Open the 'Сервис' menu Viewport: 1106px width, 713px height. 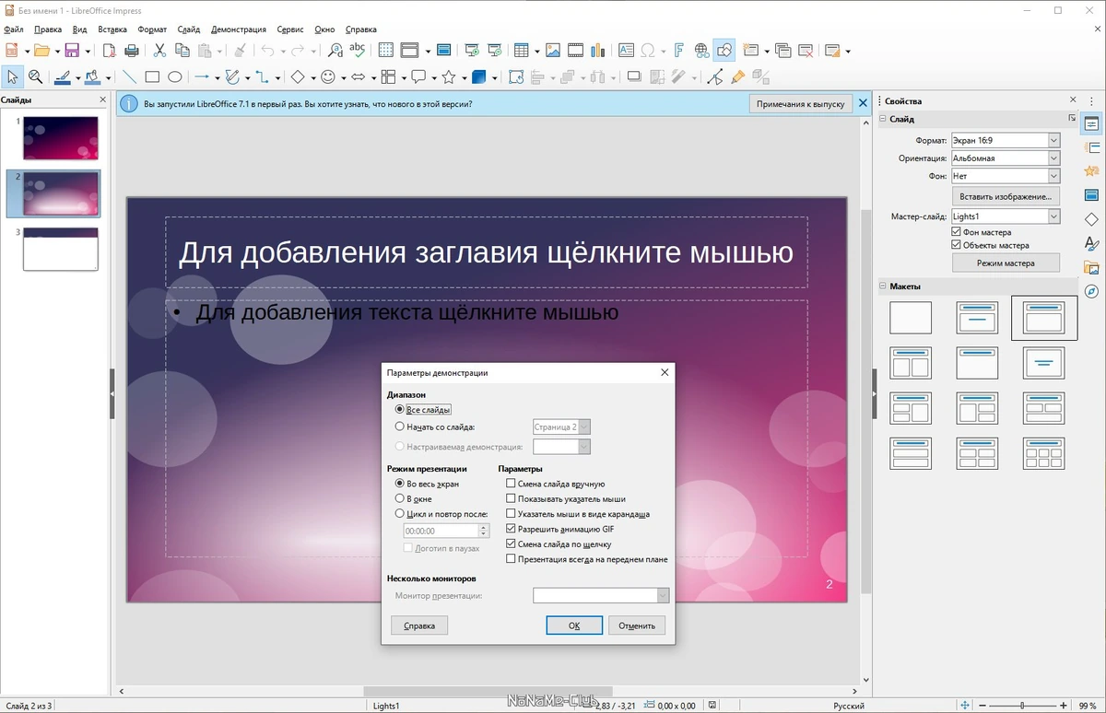tap(290, 29)
